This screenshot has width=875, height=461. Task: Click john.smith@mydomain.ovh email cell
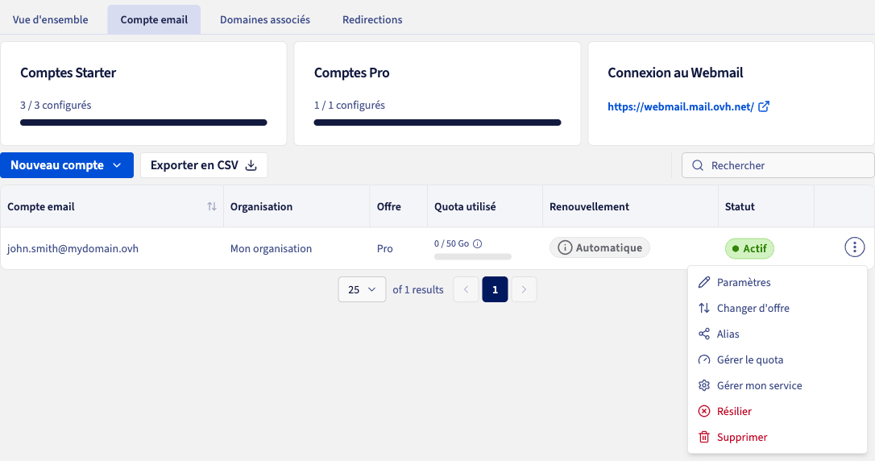click(x=73, y=248)
